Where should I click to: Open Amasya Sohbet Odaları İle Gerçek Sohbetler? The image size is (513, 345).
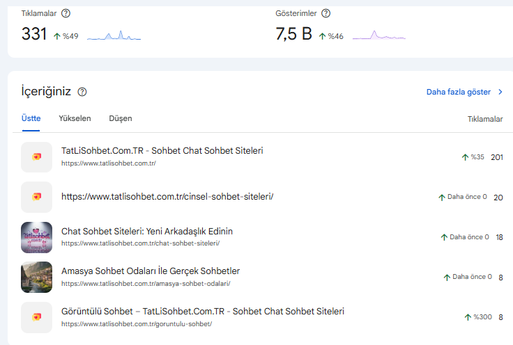click(151, 271)
